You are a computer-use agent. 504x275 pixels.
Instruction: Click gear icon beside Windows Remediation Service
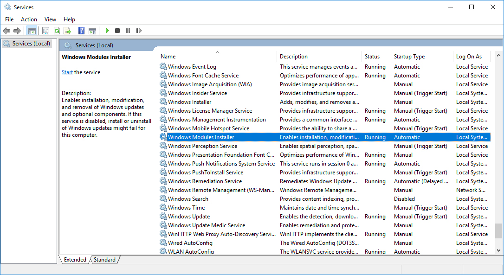coord(163,181)
